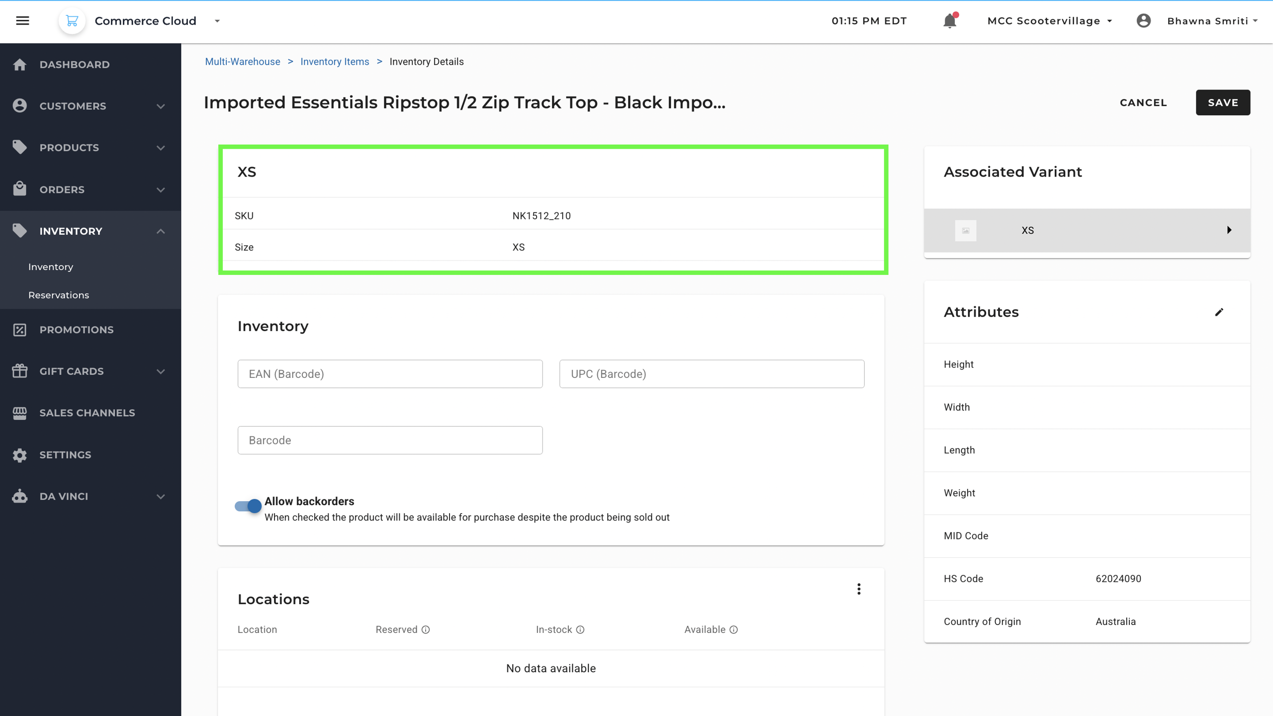Open the MCC Scootervillage store dropdown
1273x716 pixels.
pyautogui.click(x=1049, y=21)
